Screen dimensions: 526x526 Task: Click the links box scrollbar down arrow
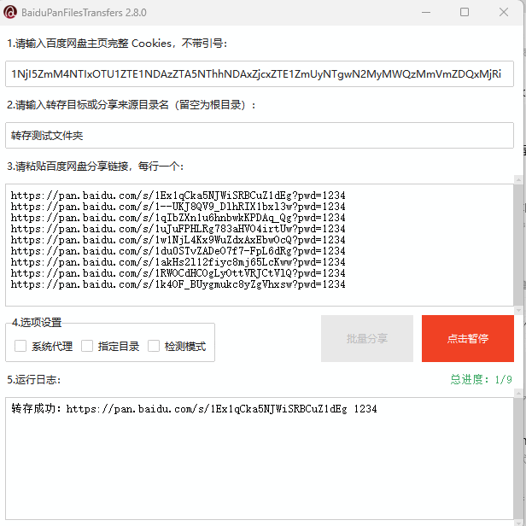pyautogui.click(x=518, y=310)
